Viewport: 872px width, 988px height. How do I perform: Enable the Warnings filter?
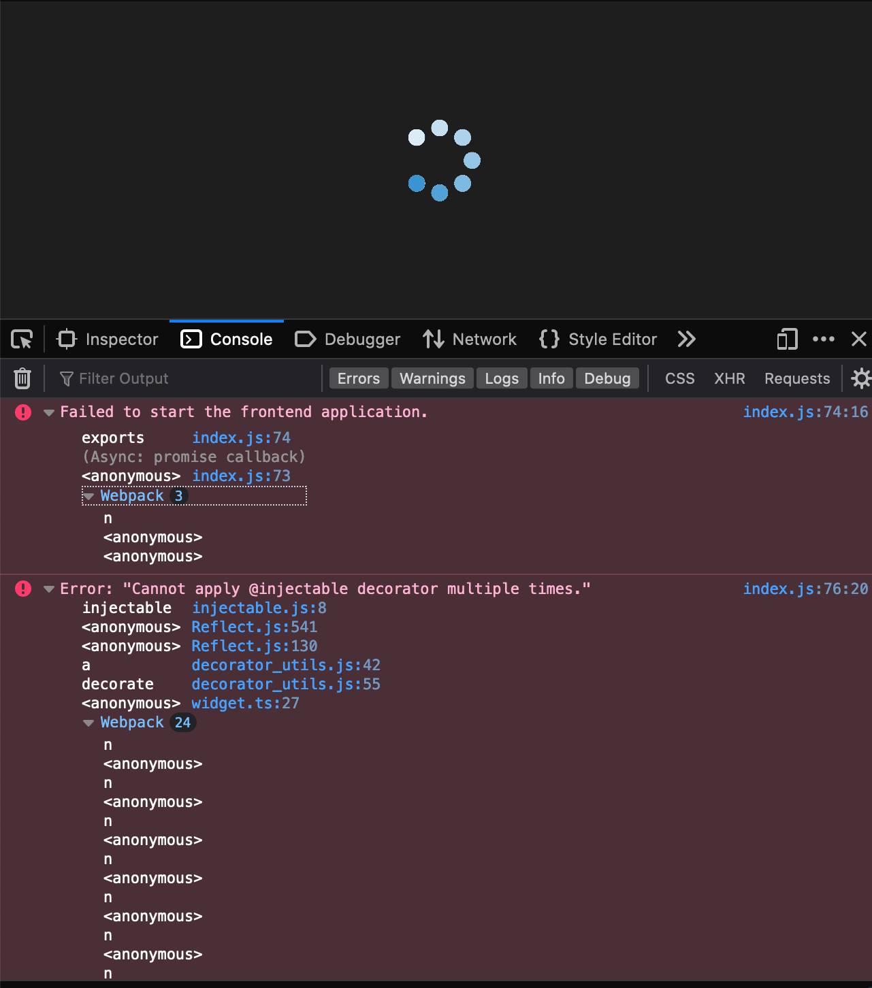(x=432, y=378)
